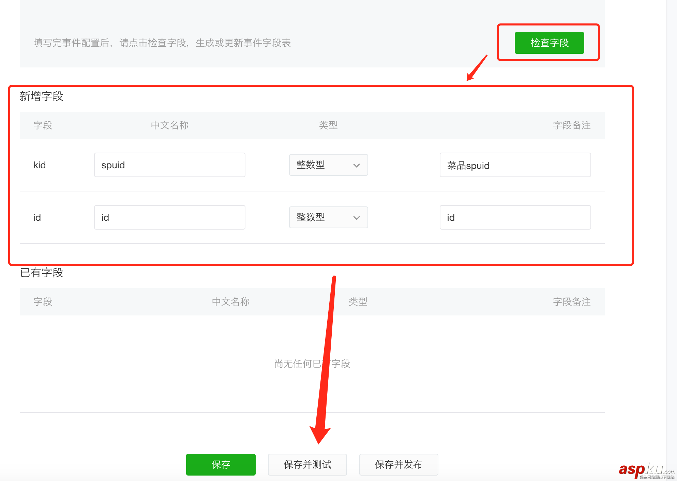Click the 菜品spuid field remark input
677x481 pixels.
click(515, 165)
